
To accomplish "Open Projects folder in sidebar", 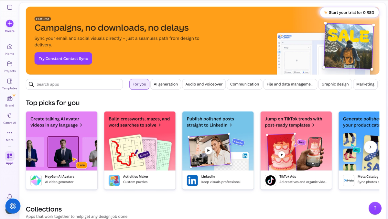I will point(10,67).
